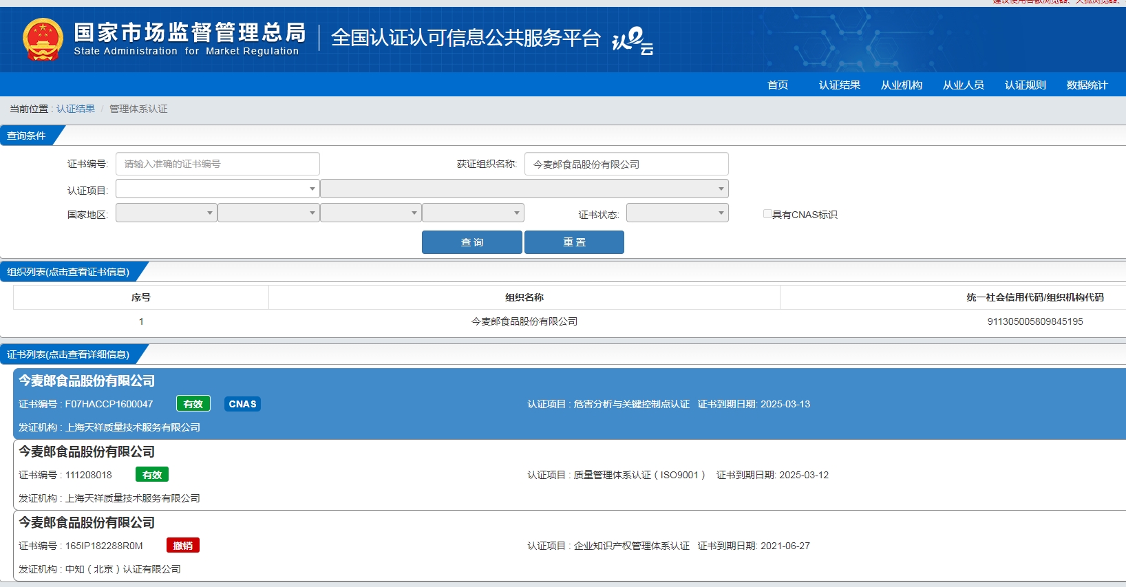Open 数据统计 navigation menu
Image resolution: width=1126 pixels, height=587 pixels.
(x=1087, y=85)
